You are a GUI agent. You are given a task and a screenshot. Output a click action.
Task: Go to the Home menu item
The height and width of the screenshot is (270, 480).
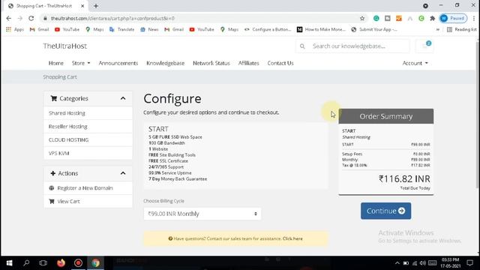(56, 63)
